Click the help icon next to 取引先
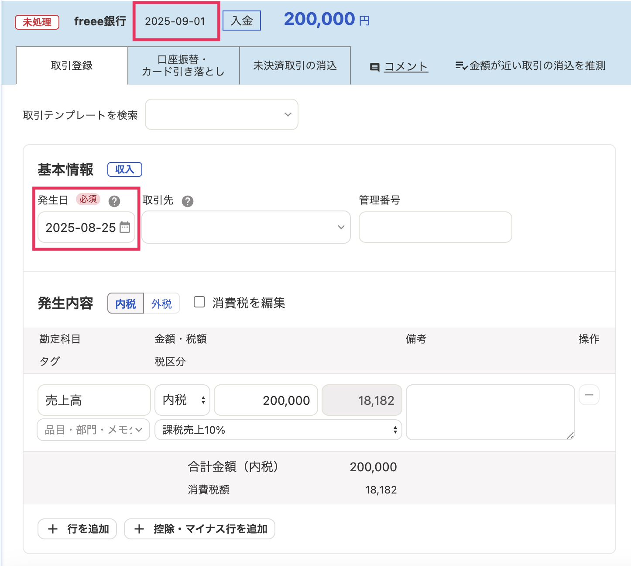 [x=188, y=201]
